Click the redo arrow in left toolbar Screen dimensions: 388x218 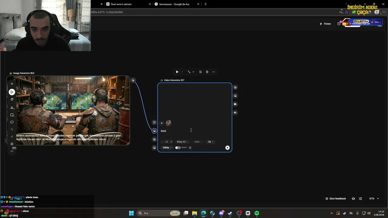[12, 137]
